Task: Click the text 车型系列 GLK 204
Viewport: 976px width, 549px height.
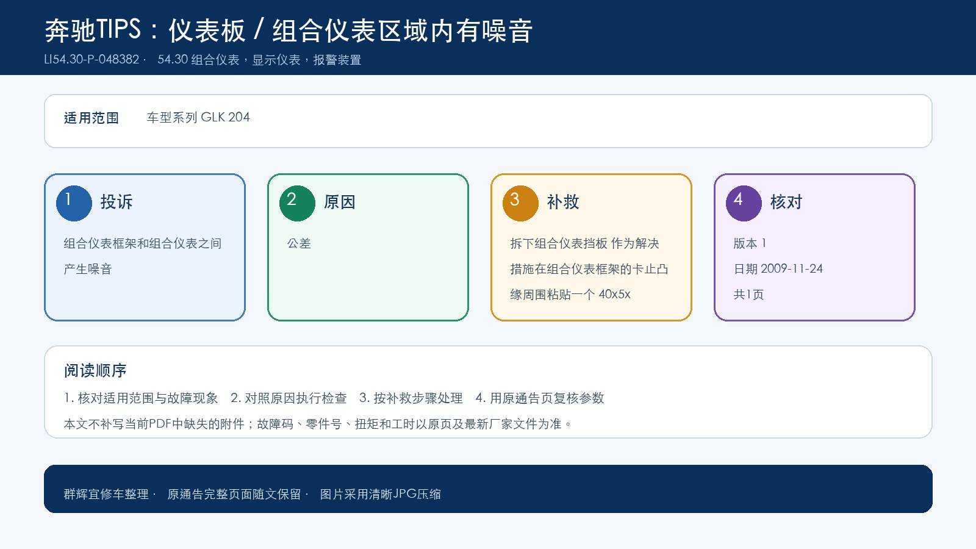Action: tap(198, 117)
